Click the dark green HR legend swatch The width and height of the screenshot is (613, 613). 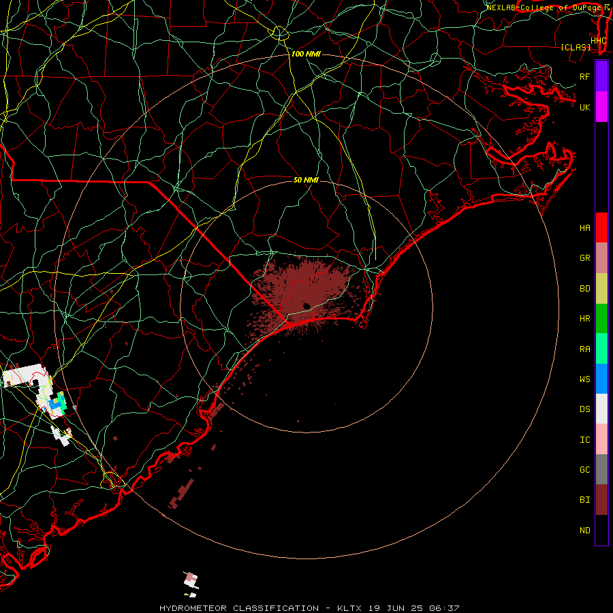(x=601, y=318)
